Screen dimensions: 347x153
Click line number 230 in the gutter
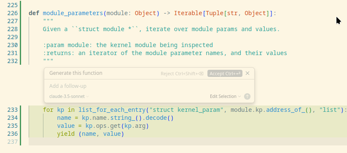click(x=12, y=45)
